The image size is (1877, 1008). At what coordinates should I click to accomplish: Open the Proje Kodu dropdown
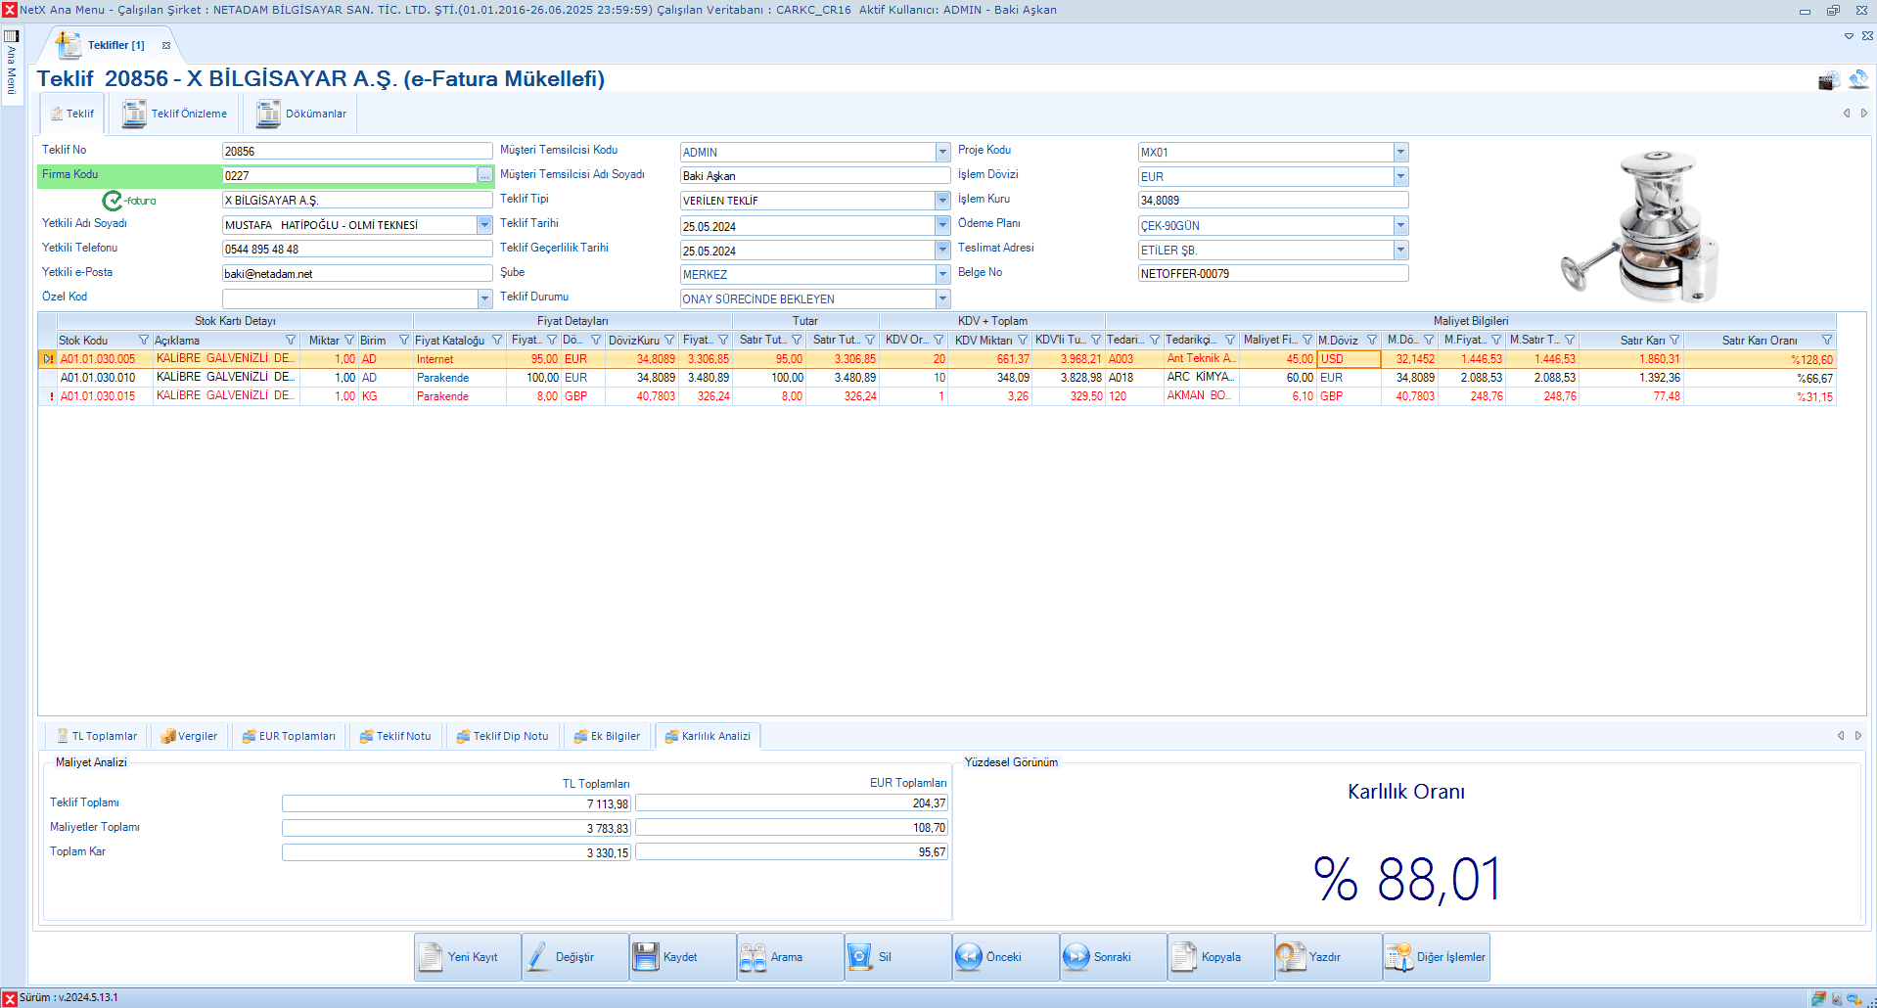click(1400, 153)
